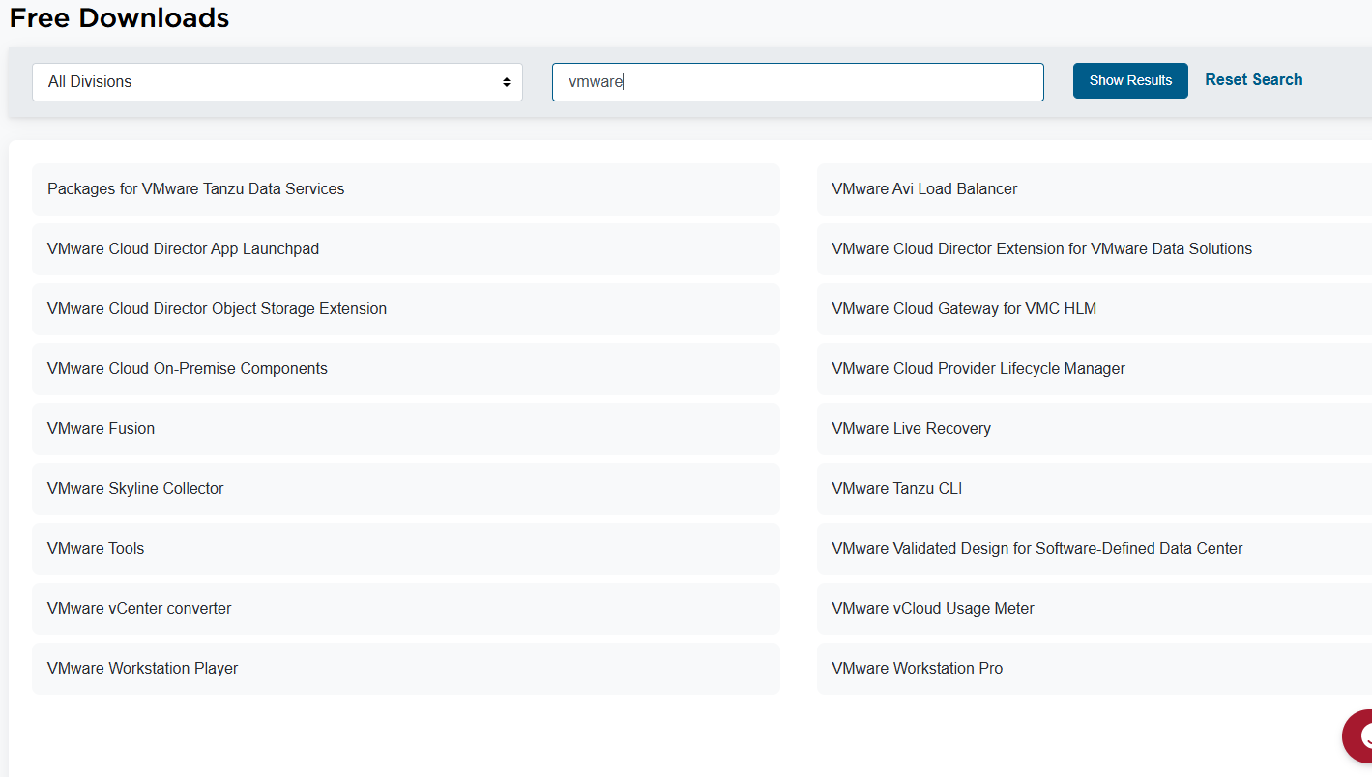The width and height of the screenshot is (1372, 777).
Task: Open VMware Cloud Gateway for VMC HLM
Action: [1095, 309]
